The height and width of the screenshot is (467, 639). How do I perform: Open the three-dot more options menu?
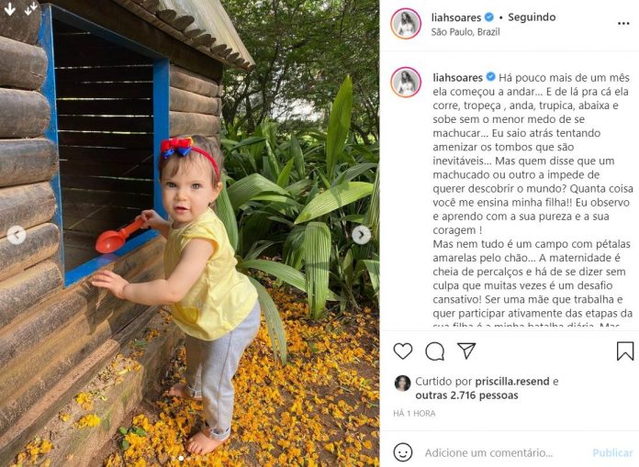[x=623, y=24]
